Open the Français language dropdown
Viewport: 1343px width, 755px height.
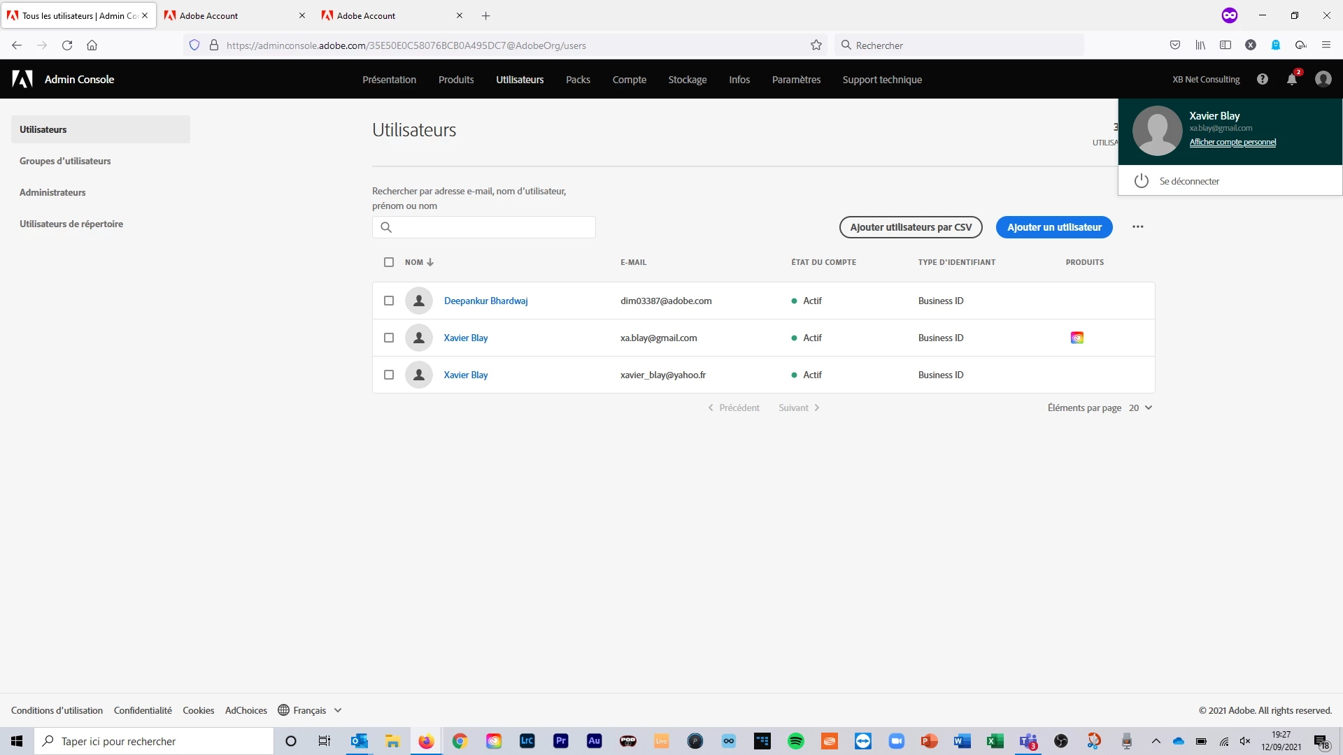pos(310,711)
